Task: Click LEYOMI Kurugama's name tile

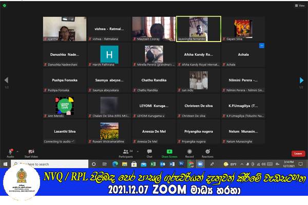Action: 154,106
